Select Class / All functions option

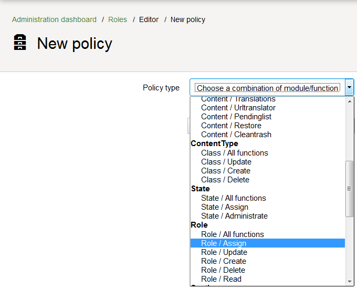[x=268, y=153]
